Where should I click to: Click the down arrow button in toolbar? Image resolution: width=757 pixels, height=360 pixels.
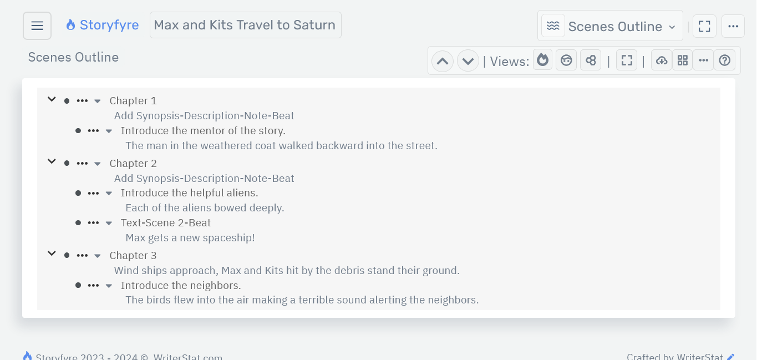(468, 61)
